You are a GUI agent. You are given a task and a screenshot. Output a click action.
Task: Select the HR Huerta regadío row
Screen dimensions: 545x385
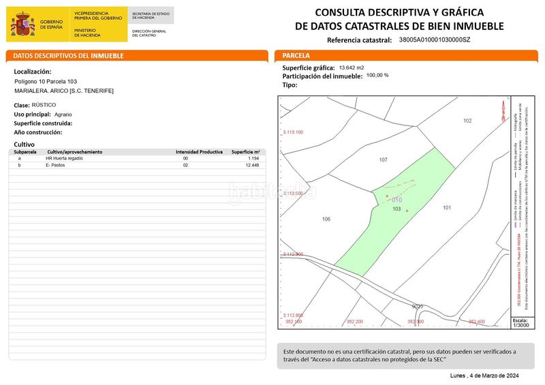(x=138, y=158)
